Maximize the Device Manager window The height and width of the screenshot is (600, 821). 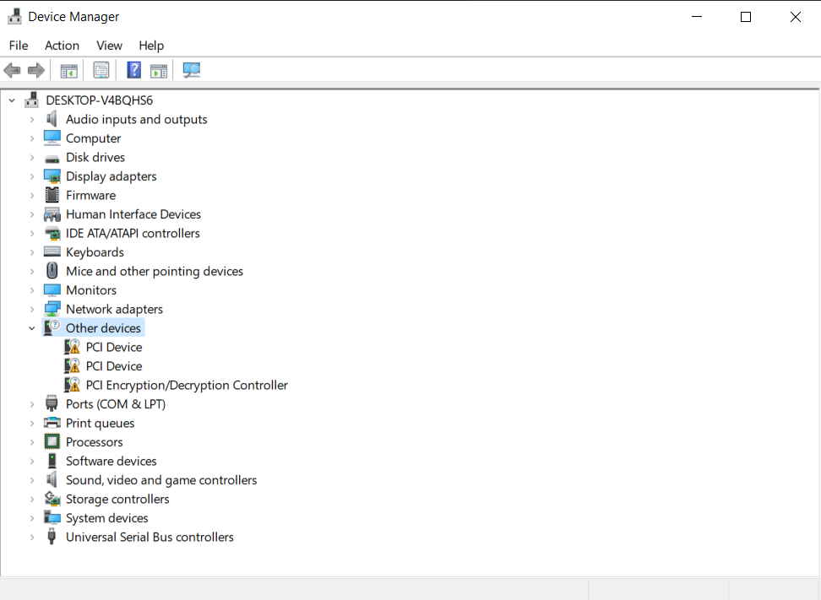746,17
